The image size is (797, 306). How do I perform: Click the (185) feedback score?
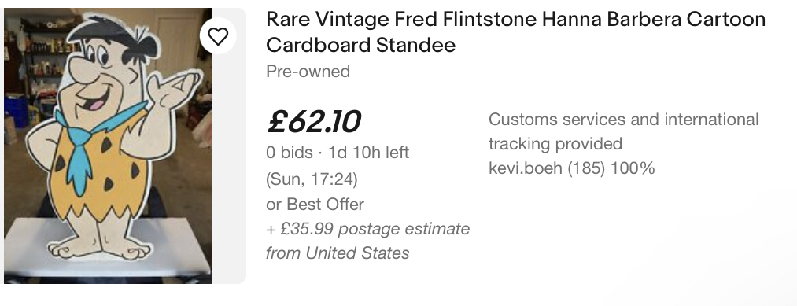(586, 168)
